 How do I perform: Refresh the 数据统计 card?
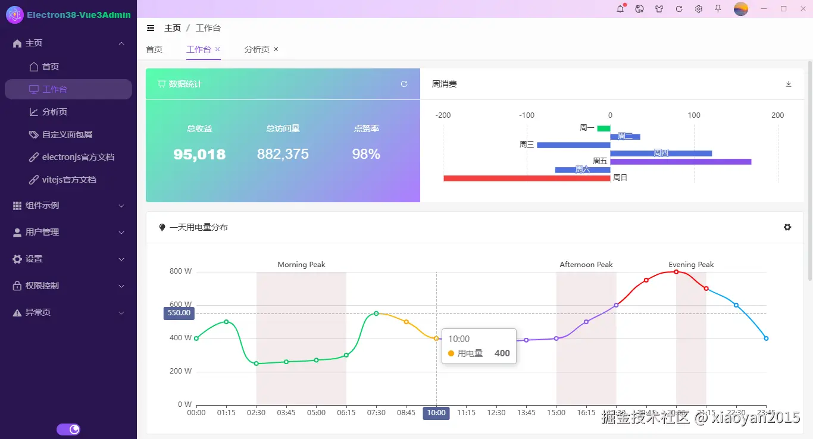point(404,84)
